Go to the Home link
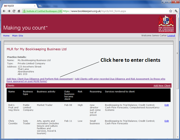The image size is (180, 140). coord(6,36)
